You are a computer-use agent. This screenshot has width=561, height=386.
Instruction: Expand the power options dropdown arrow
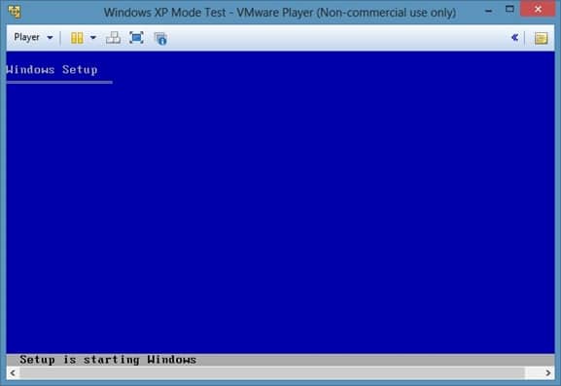(93, 38)
